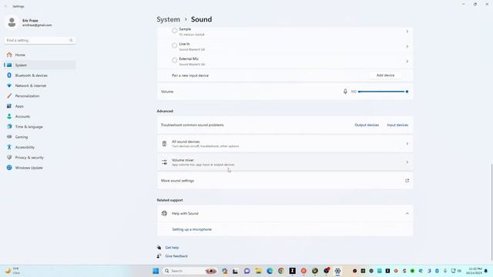Click the Gaming controller icon
Viewport: 493px width, 277px height.
[x=9, y=137]
